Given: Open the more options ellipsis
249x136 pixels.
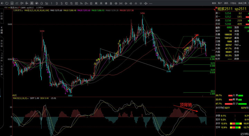Looking at the screenshot, I should [x=151, y=3].
